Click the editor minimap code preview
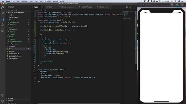This screenshot has width=186, height=104. coord(128,15)
